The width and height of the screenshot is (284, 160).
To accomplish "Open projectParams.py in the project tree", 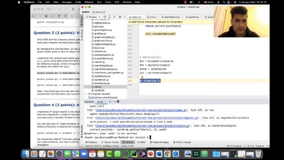I will coord(103,58).
